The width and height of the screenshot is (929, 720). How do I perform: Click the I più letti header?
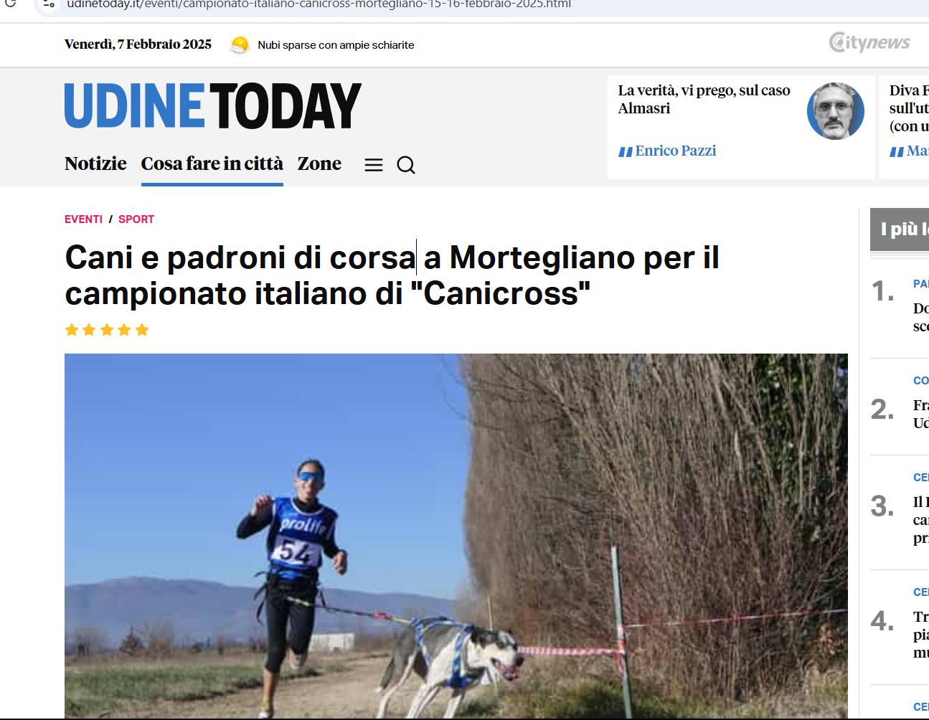tap(904, 229)
